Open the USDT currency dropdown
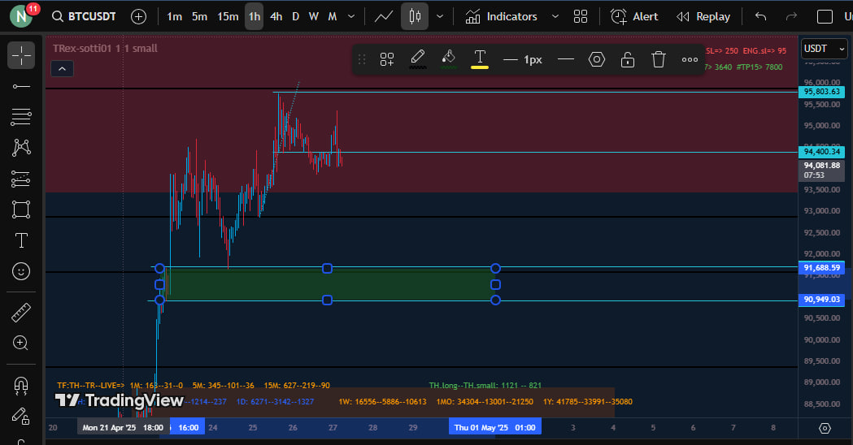 pyautogui.click(x=820, y=49)
